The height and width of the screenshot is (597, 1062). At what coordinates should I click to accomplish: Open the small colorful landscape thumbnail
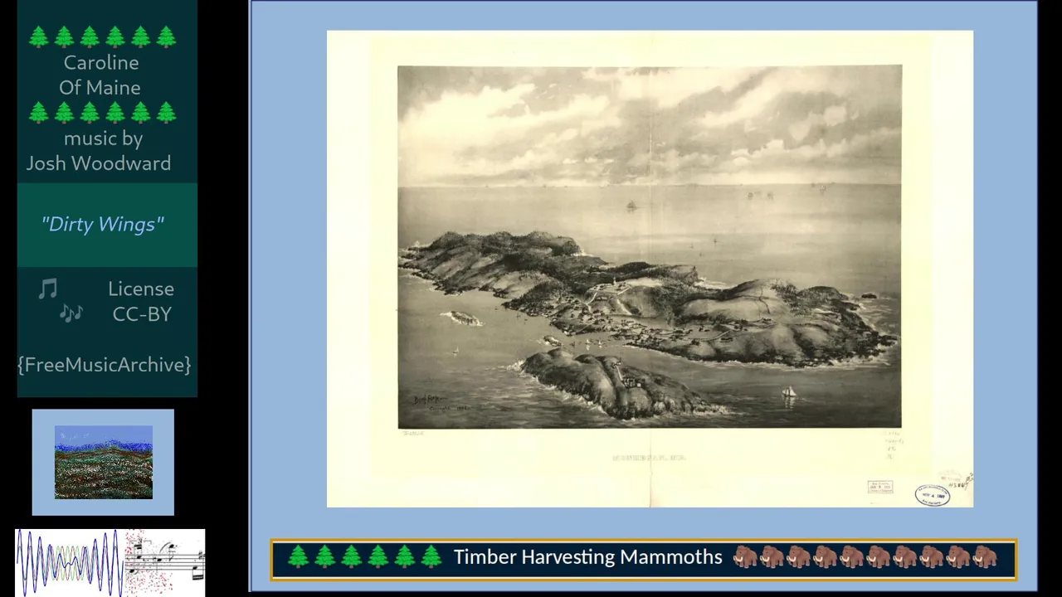point(104,463)
